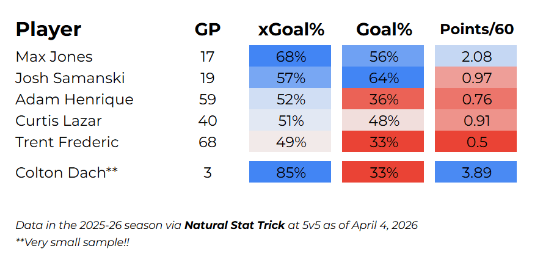Viewport: 554px width, 268px height.
Task: Select the Goal% column header
Action: [x=384, y=30]
